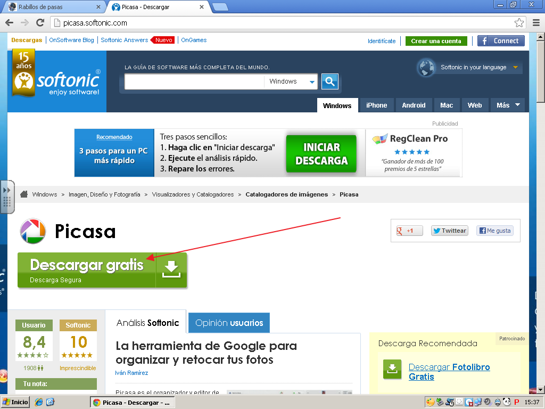Click the home icon in the breadcrumb
545x409 pixels.
point(23,194)
